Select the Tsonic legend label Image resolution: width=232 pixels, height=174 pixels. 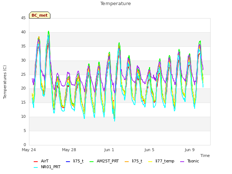193,161
